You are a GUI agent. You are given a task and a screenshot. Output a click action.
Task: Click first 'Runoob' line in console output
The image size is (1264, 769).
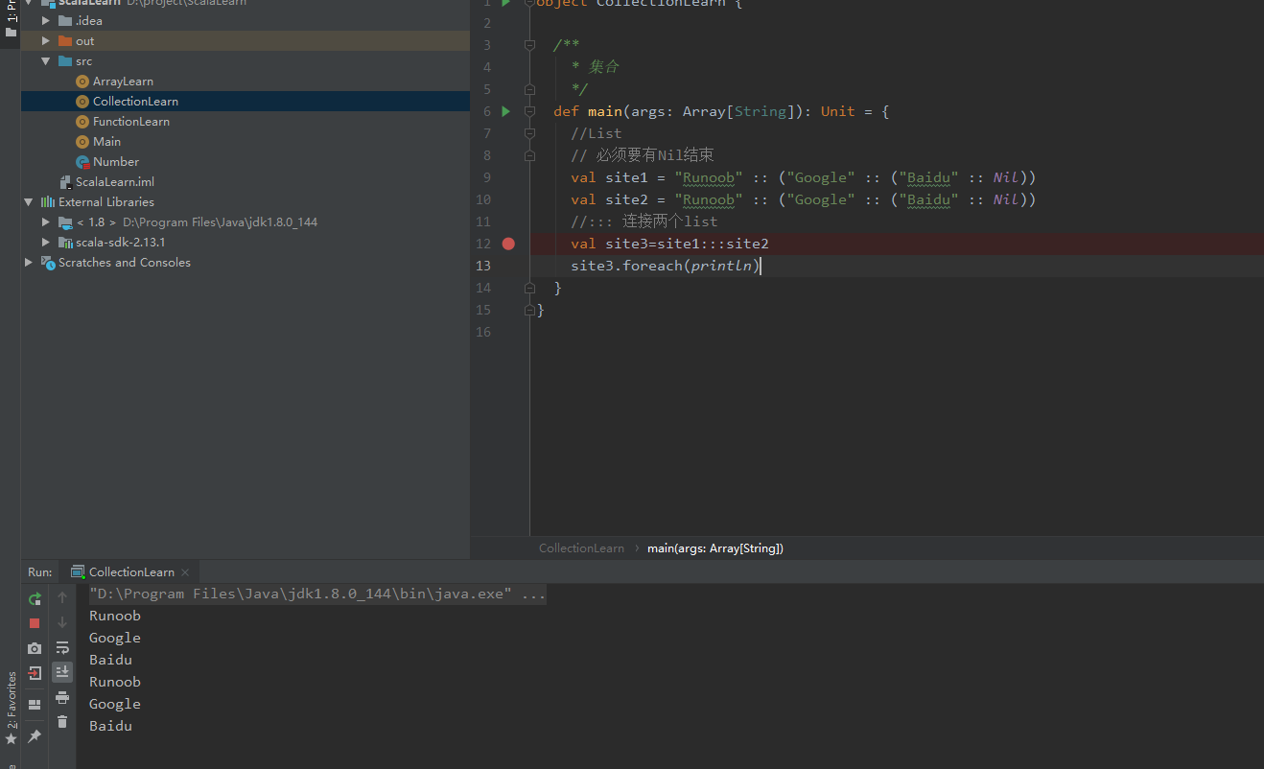click(114, 616)
